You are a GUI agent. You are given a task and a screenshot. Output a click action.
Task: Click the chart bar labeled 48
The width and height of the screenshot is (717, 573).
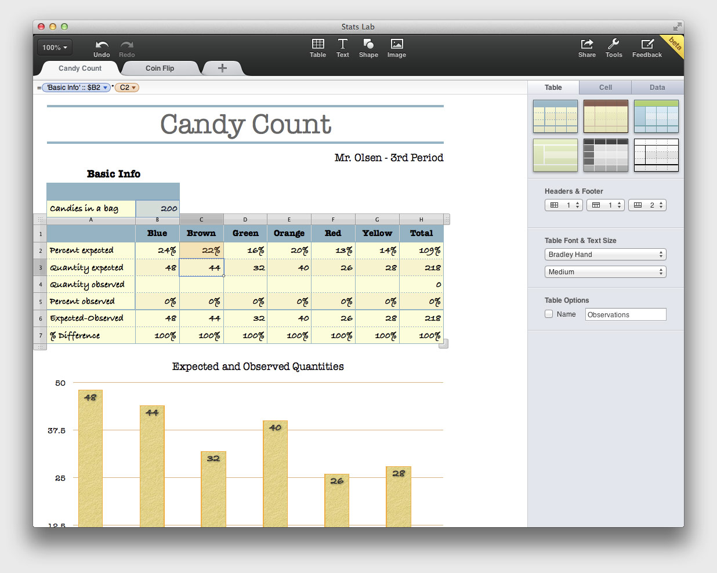(x=90, y=458)
